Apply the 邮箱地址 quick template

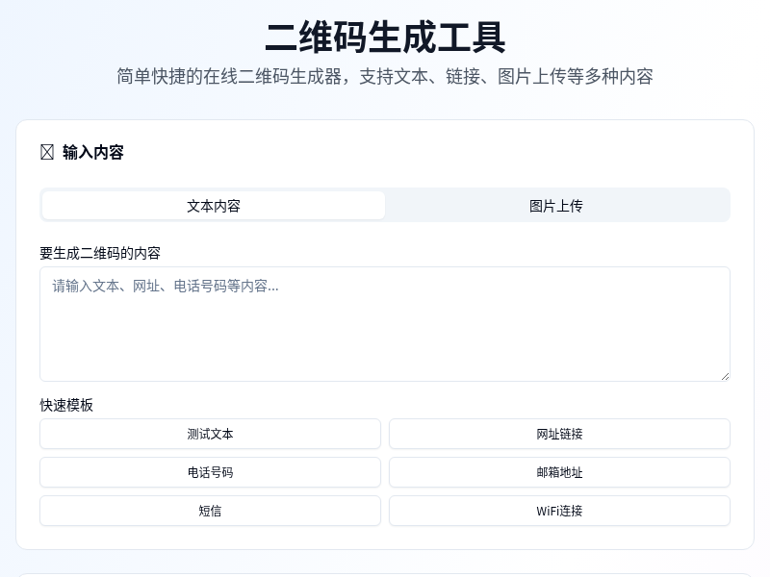pyautogui.click(x=560, y=472)
